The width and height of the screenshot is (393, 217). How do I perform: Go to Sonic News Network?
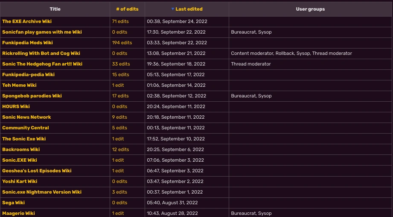tap(26, 117)
